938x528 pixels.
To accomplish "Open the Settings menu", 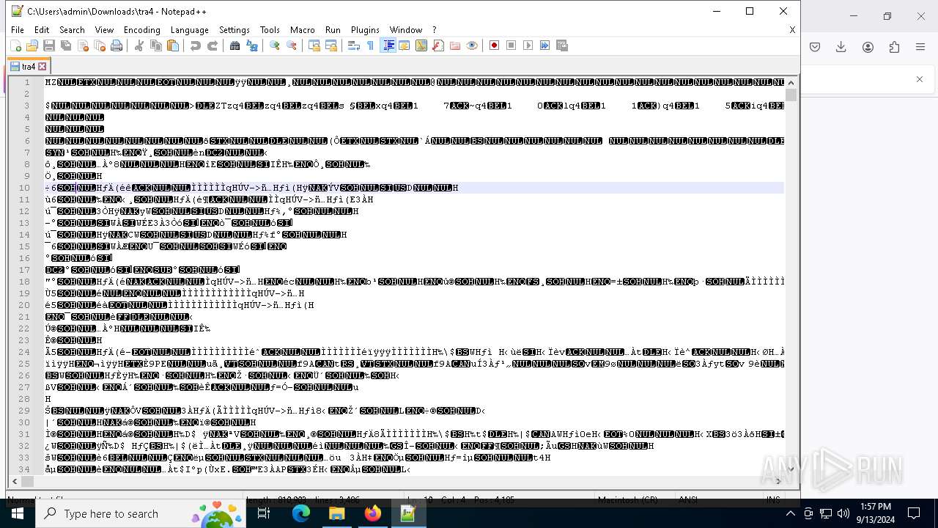I will coord(234,30).
